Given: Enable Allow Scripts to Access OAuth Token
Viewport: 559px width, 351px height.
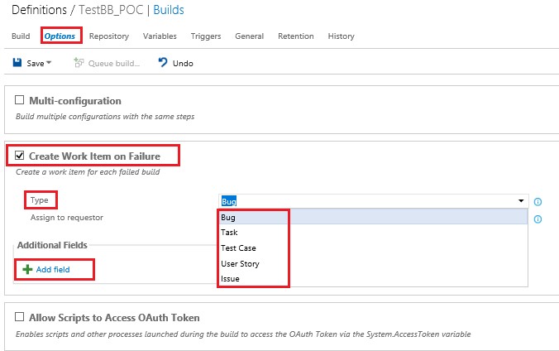Looking at the screenshot, I should click(x=19, y=317).
